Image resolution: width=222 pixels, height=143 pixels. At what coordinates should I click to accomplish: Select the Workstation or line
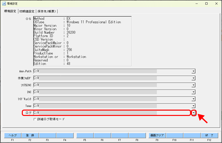[x=60, y=57]
